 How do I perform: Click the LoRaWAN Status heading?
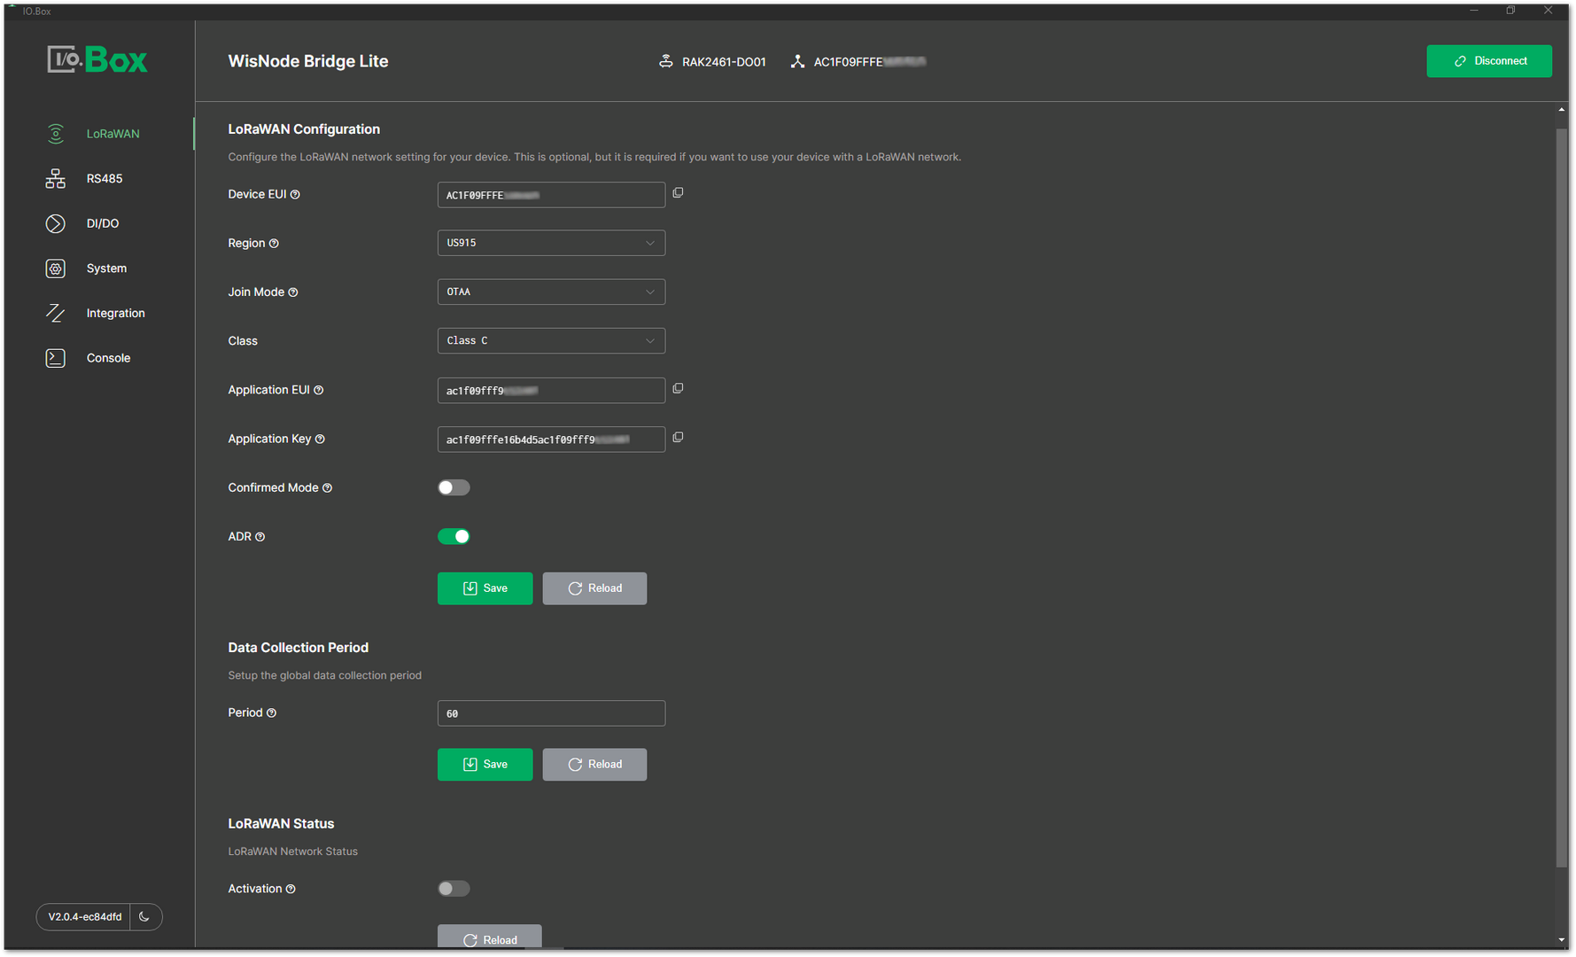coord(281,824)
